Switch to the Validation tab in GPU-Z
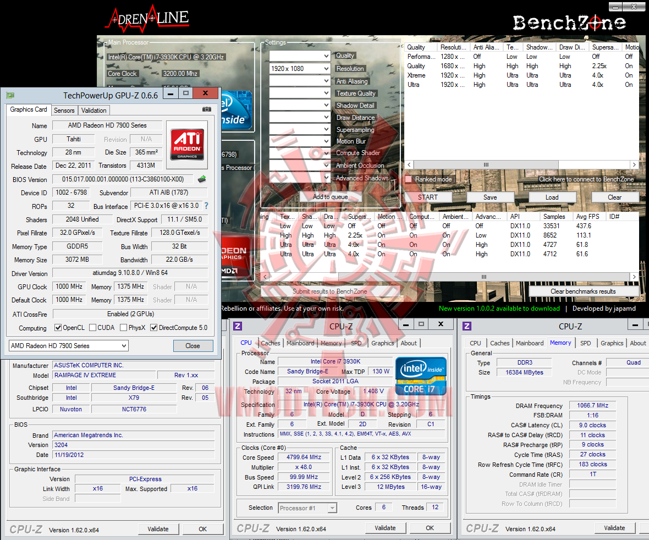 coord(94,111)
